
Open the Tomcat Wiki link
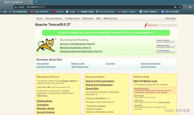point(92,88)
